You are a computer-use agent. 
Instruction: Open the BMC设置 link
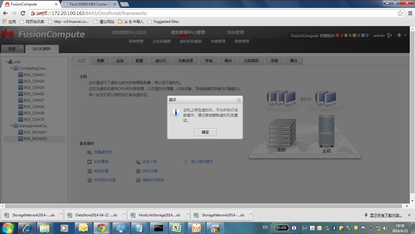[150, 171]
